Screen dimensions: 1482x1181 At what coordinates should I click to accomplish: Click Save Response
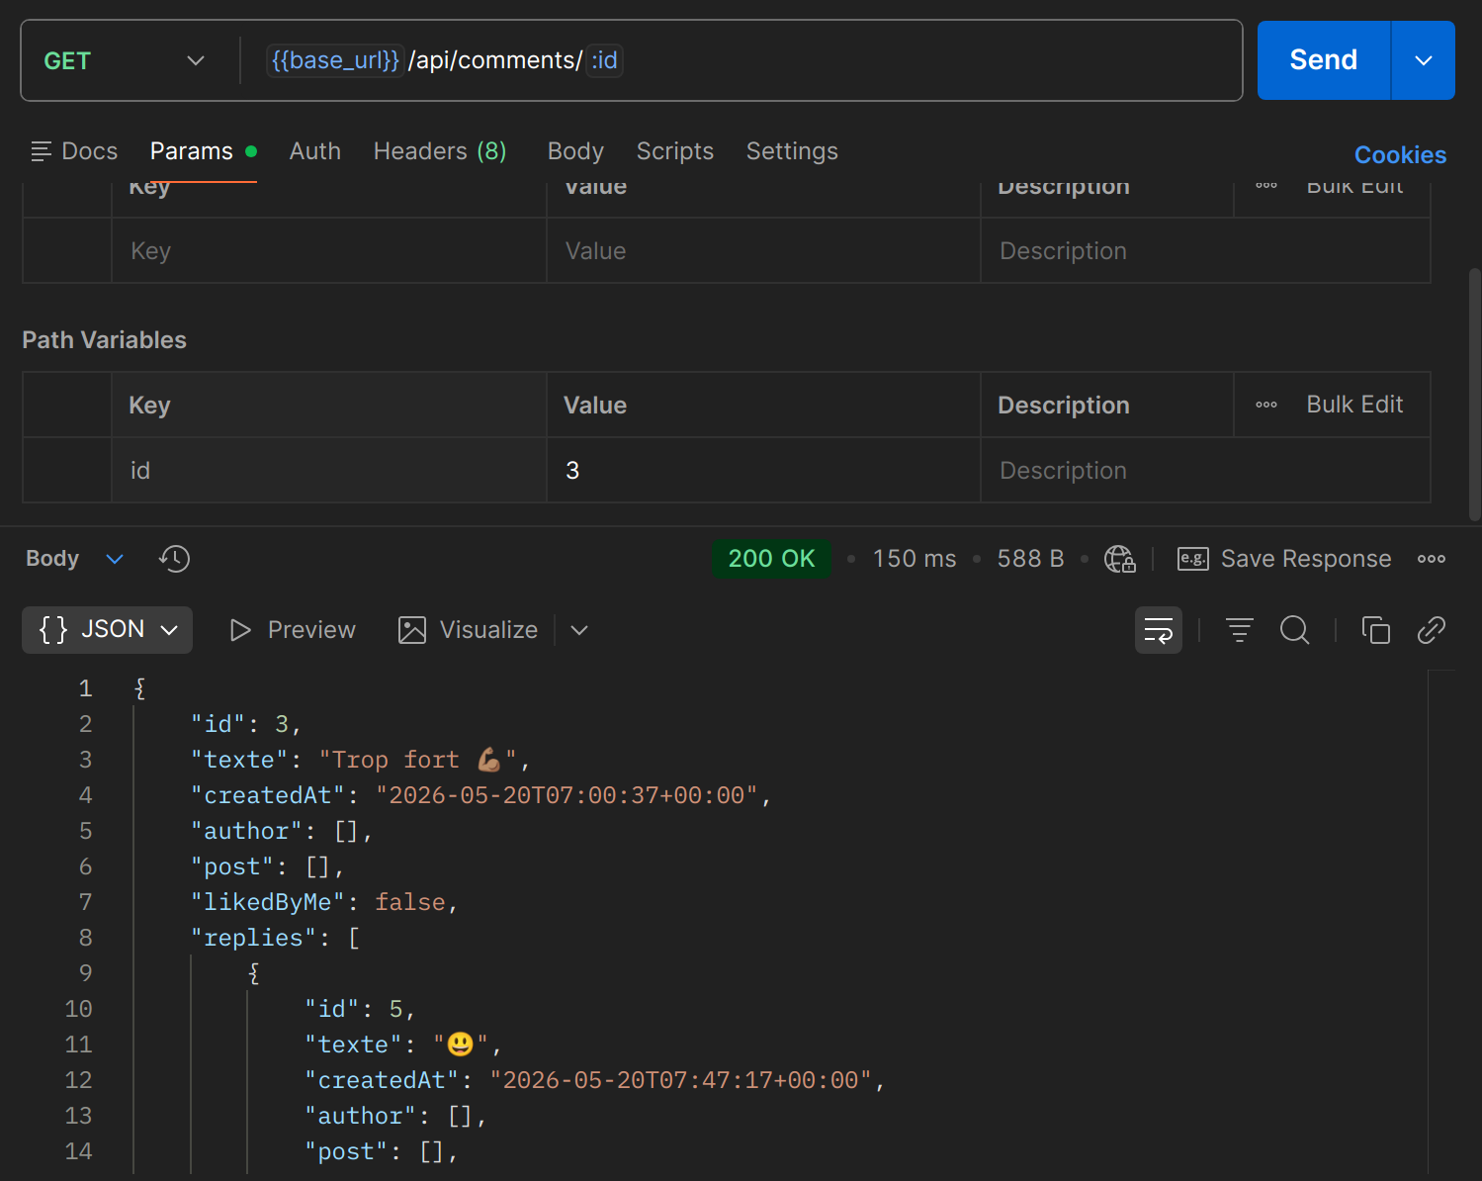[x=1306, y=559]
